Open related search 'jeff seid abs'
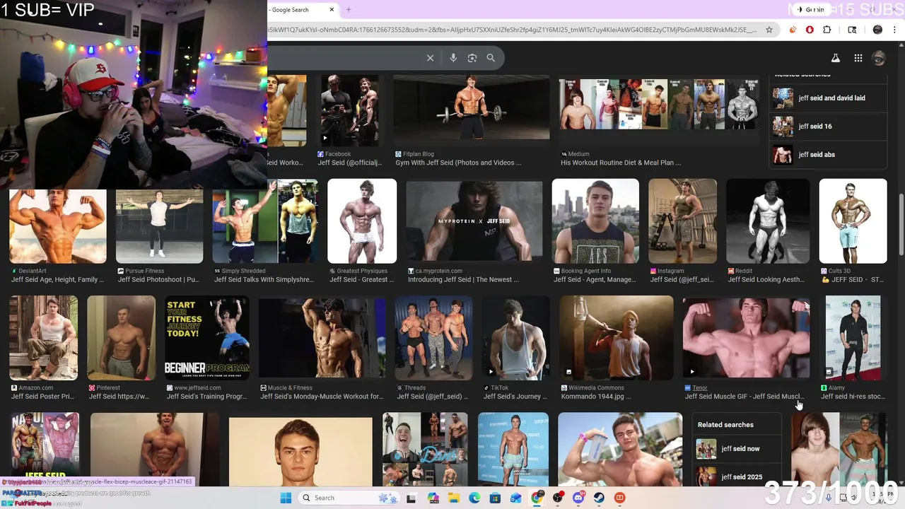The height and width of the screenshot is (509, 905). 828,155
